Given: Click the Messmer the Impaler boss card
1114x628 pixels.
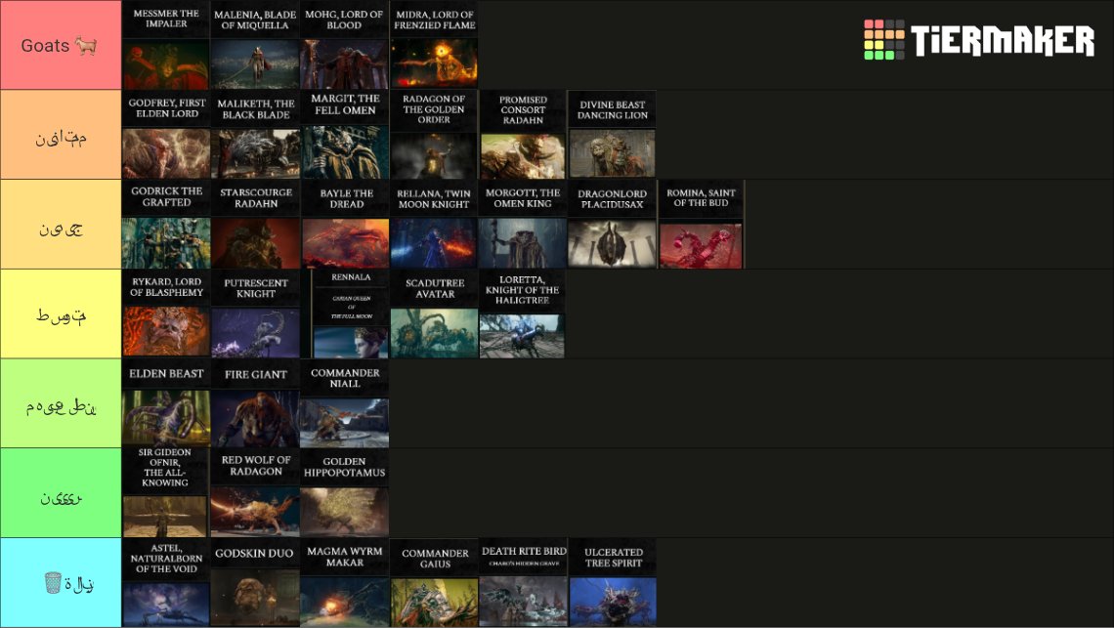Looking at the screenshot, I should (166, 45).
